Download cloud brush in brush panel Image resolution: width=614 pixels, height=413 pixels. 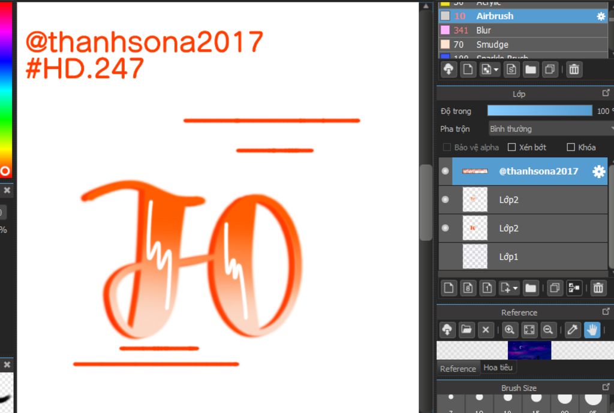[x=449, y=70]
